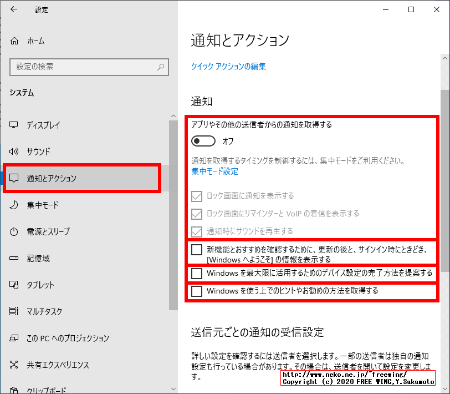Check デバイス設定の完了方法を提案する checkbox
The height and width of the screenshot is (394, 450).
[197, 273]
